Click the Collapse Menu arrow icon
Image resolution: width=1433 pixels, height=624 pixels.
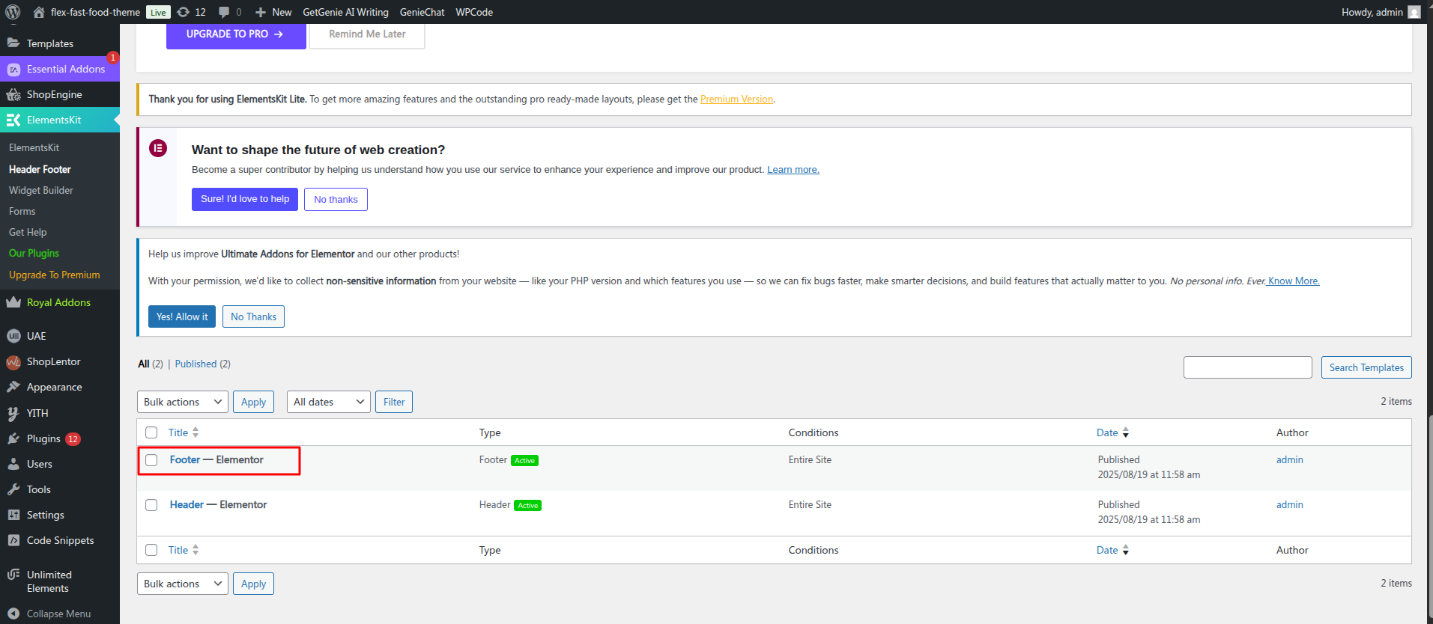(13, 614)
